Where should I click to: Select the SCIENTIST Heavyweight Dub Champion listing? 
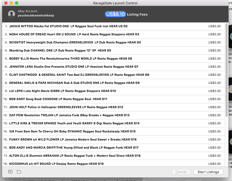(113, 42)
